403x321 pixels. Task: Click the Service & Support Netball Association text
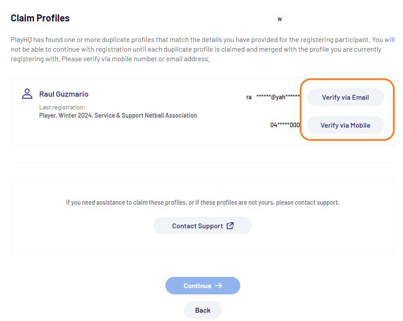tap(152, 116)
